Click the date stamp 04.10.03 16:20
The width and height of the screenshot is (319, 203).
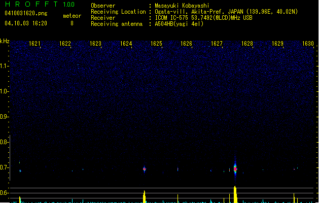coord(26,23)
